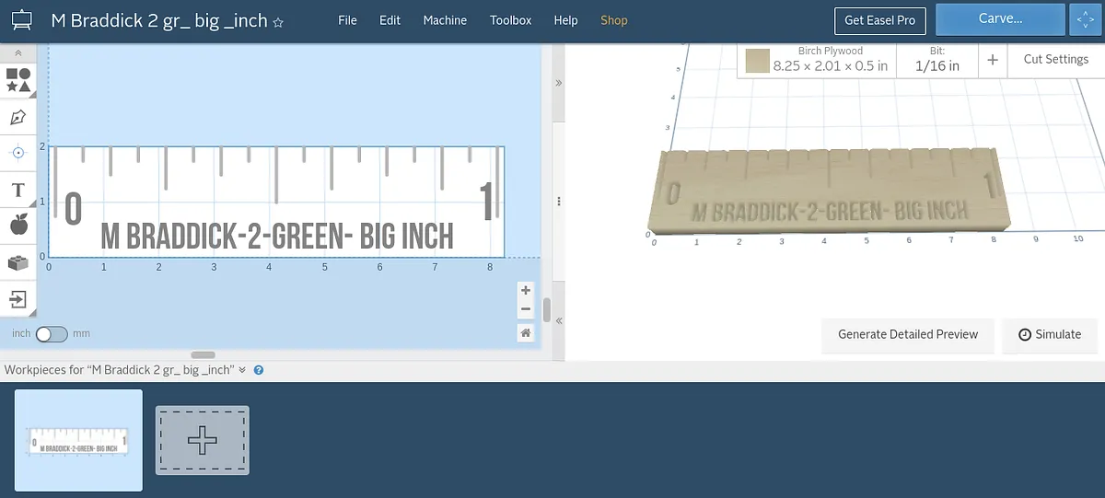Open the Toolbox menu
This screenshot has height=498, width=1105.
point(510,20)
